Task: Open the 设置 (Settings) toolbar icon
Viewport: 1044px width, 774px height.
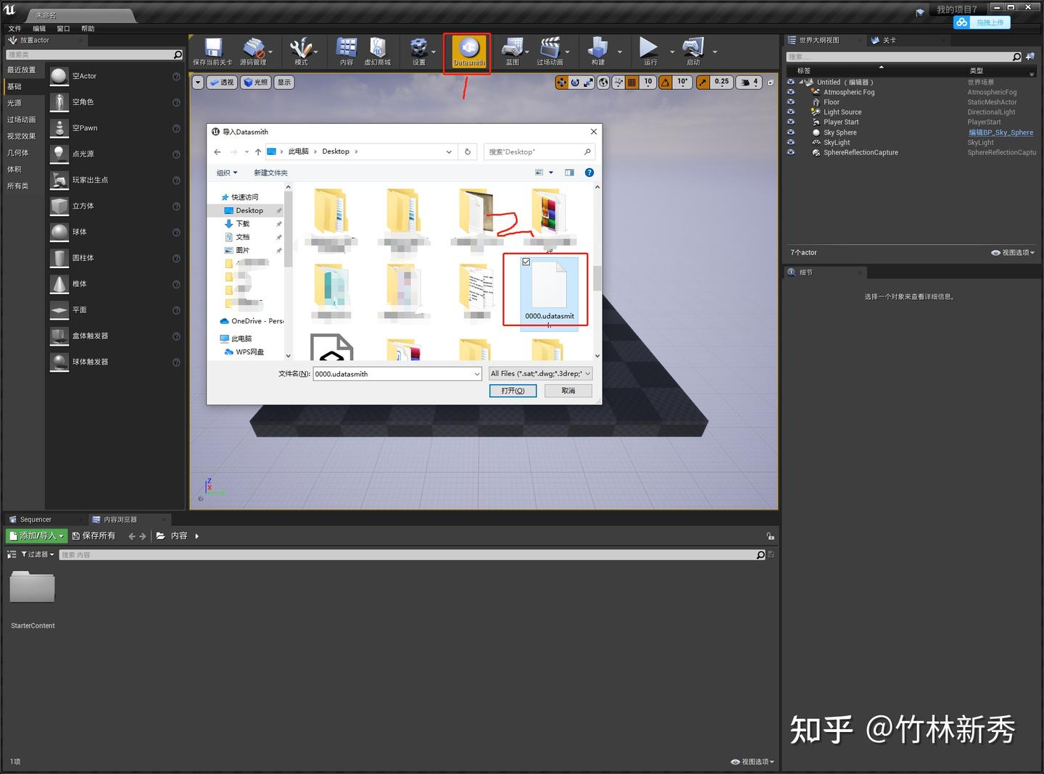Action: point(419,51)
